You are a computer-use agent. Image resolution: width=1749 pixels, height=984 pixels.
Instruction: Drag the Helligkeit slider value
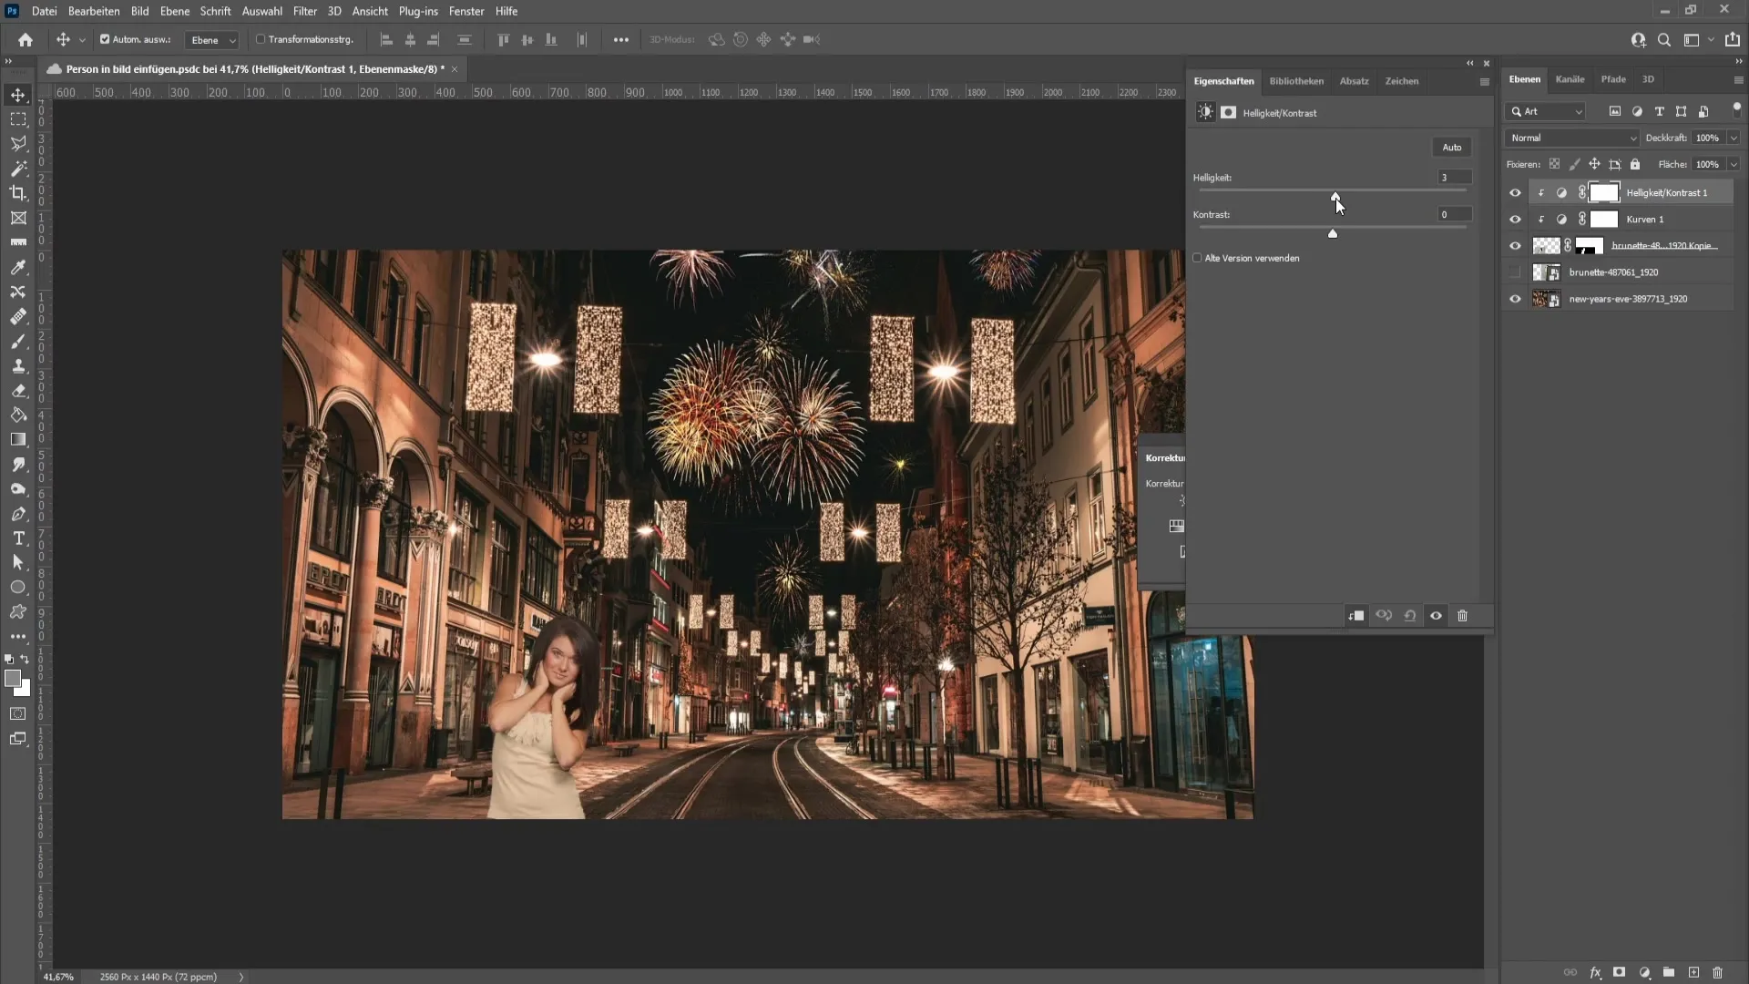click(x=1335, y=195)
